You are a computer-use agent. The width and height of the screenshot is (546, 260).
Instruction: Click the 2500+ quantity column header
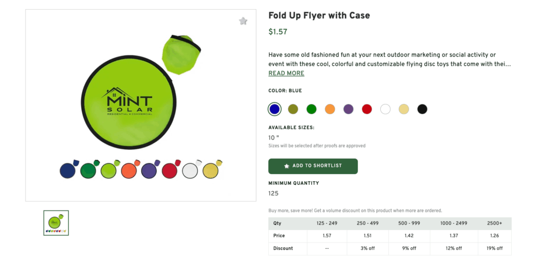click(x=495, y=223)
